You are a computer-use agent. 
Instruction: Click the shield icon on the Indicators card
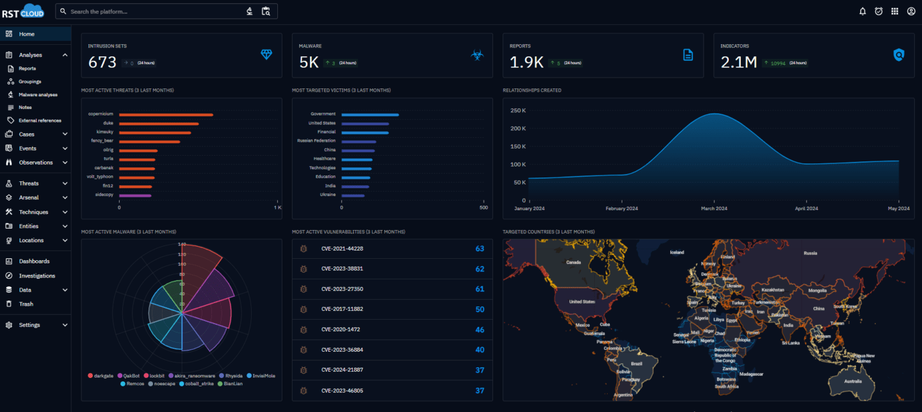(899, 55)
